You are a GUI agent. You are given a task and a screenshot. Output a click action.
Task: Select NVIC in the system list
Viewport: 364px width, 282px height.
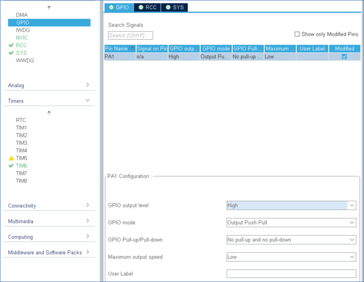pos(22,38)
